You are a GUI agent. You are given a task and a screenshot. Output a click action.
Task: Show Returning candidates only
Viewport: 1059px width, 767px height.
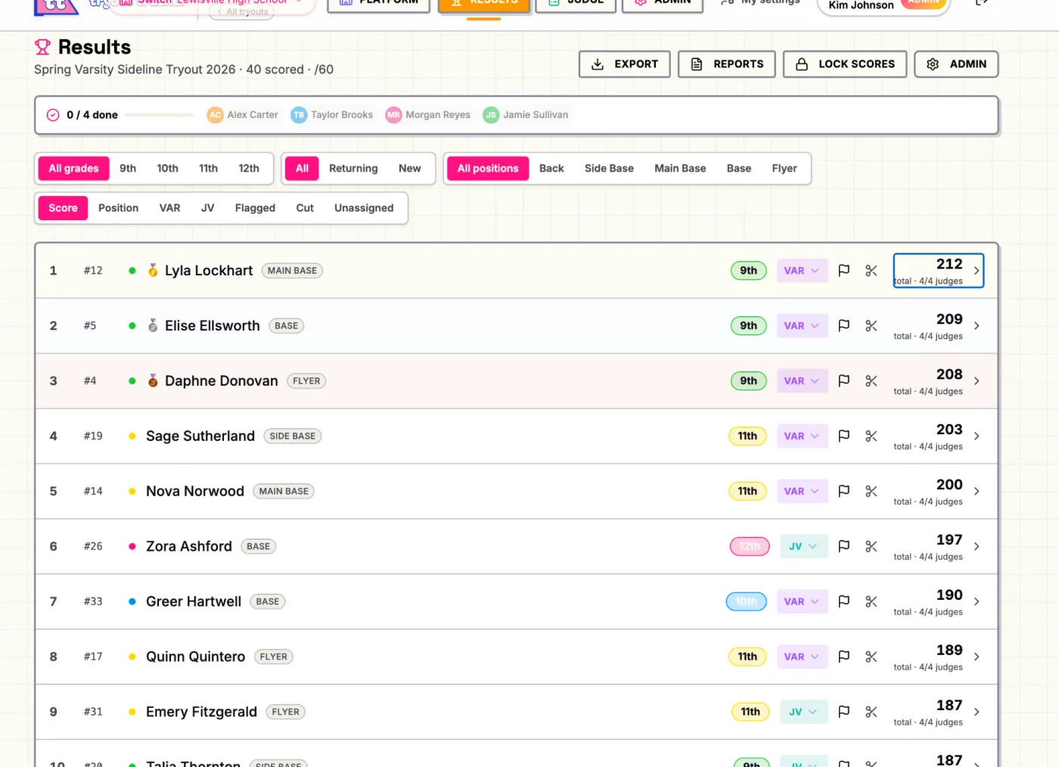[x=353, y=168]
